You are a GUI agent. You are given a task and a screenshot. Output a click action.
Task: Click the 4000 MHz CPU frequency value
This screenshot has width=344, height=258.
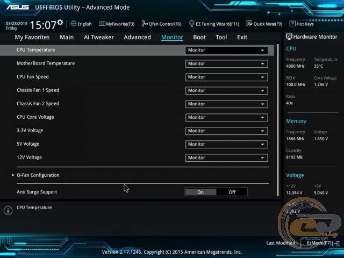pos(295,66)
